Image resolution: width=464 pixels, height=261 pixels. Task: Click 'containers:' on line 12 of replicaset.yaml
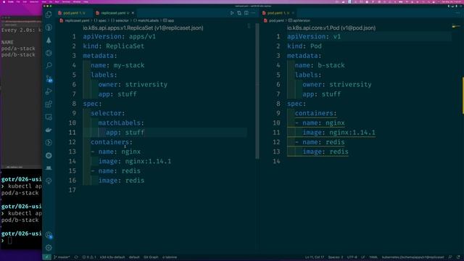pyautogui.click(x=112, y=142)
